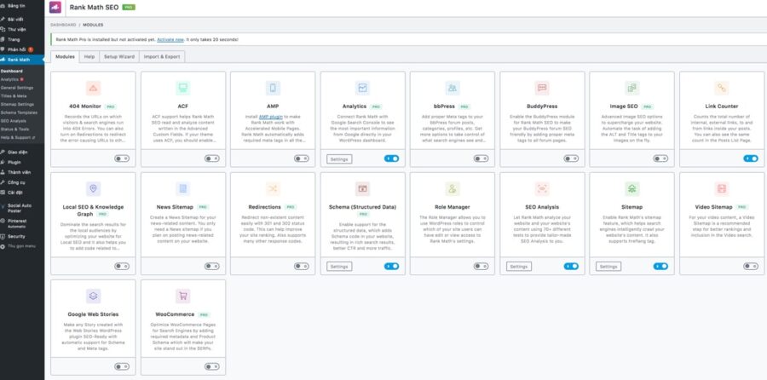Enable the ACF module toggle
The width and height of the screenshot is (767, 380).
click(212, 158)
